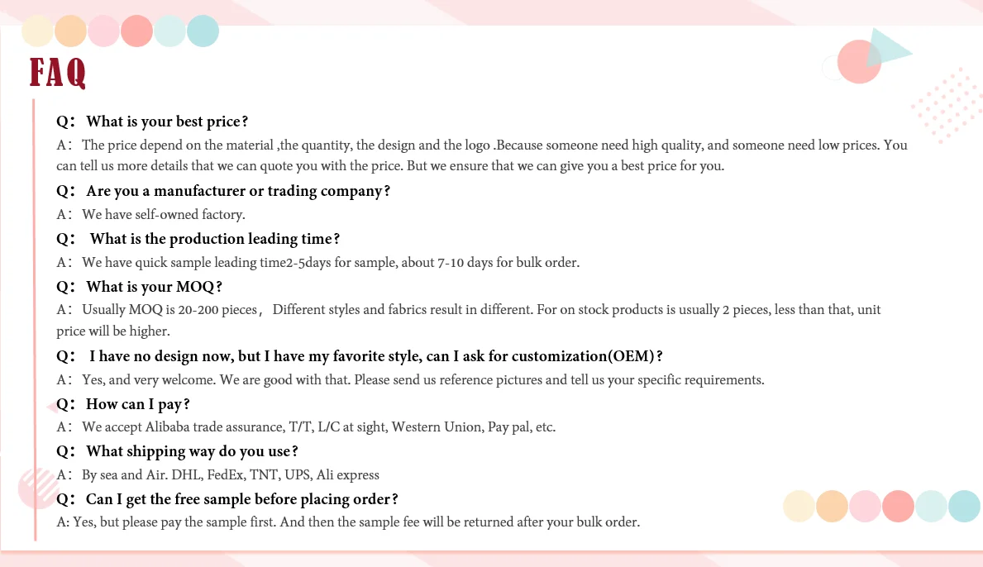Click the red FAQ heading
This screenshot has height=567, width=983.
point(58,73)
